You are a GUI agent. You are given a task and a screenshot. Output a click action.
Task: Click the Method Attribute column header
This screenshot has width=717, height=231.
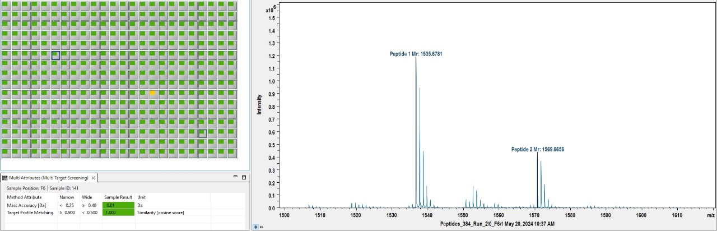click(24, 197)
